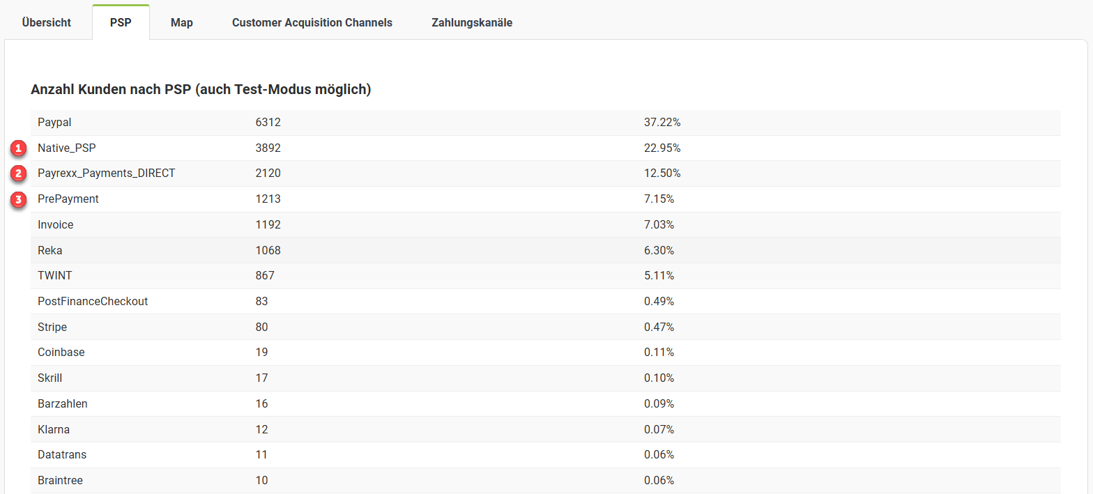Click the PostFinanceCheckout entry
This screenshot has height=494, width=1093.
pos(93,301)
